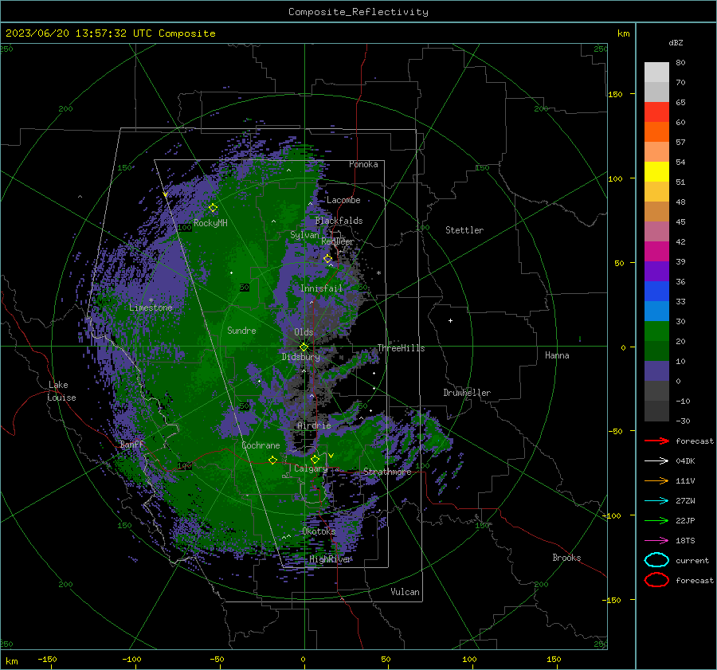This screenshot has height=670, width=717.
Task: Click the RedDeer city label
Action: point(338,241)
